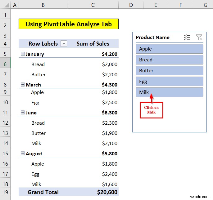Collapse the March group
The width and height of the screenshot is (213, 200).
23,85
